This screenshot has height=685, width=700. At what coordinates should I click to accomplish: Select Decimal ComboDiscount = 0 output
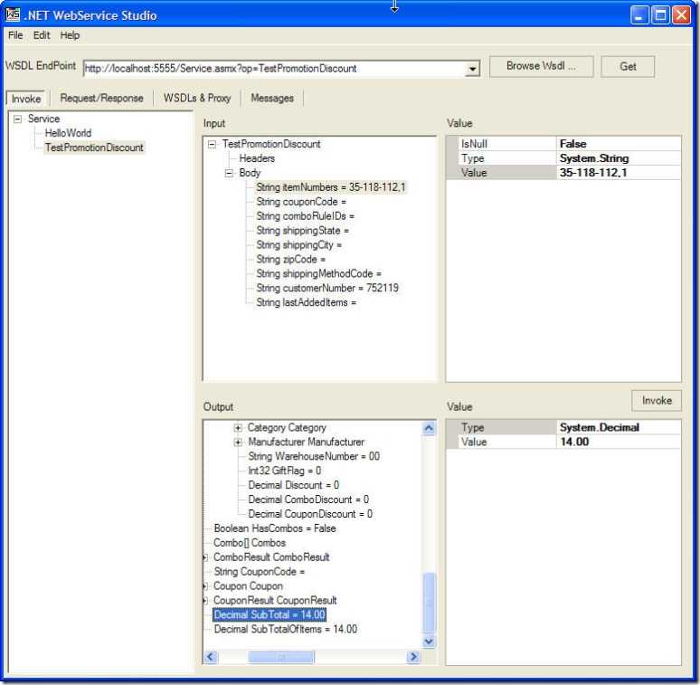pyautogui.click(x=308, y=499)
